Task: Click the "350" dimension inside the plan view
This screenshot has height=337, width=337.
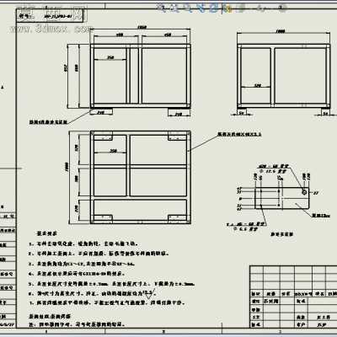Action: click(113, 151)
